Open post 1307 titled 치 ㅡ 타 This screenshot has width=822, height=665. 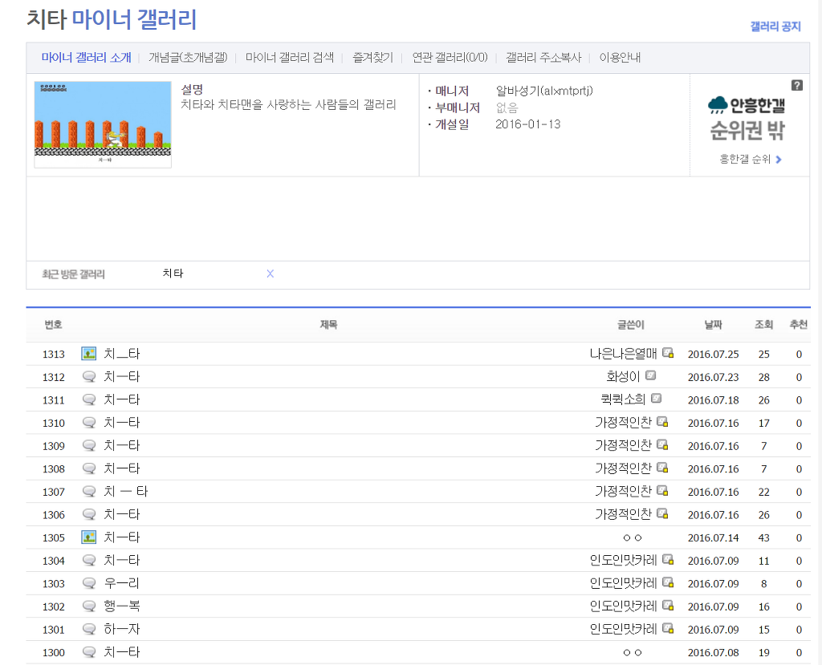point(126,492)
